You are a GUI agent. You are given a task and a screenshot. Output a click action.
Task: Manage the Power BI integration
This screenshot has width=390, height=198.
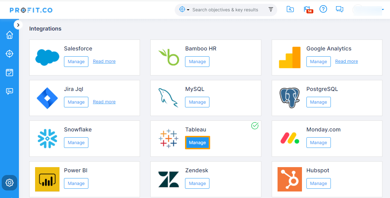(76, 183)
